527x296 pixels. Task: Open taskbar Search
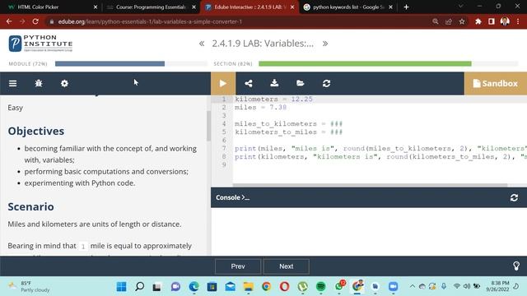click(x=139, y=287)
